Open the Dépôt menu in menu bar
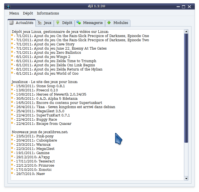The image size is (199, 192). pos(28,13)
